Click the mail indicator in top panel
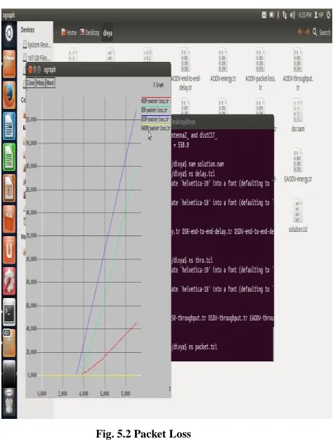This screenshot has height=440, width=333. [x=263, y=15]
